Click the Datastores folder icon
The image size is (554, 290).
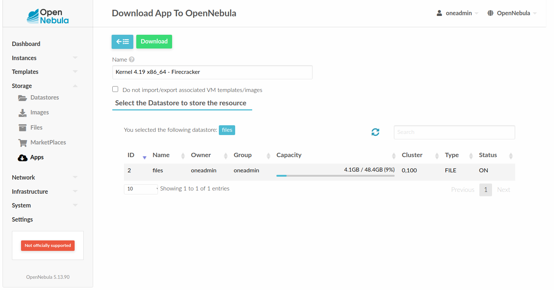pos(22,98)
